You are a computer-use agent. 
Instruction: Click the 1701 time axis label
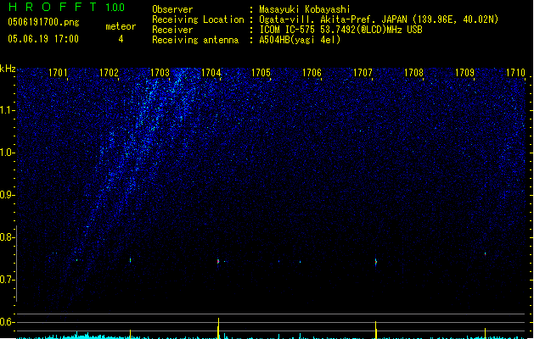tap(58, 73)
